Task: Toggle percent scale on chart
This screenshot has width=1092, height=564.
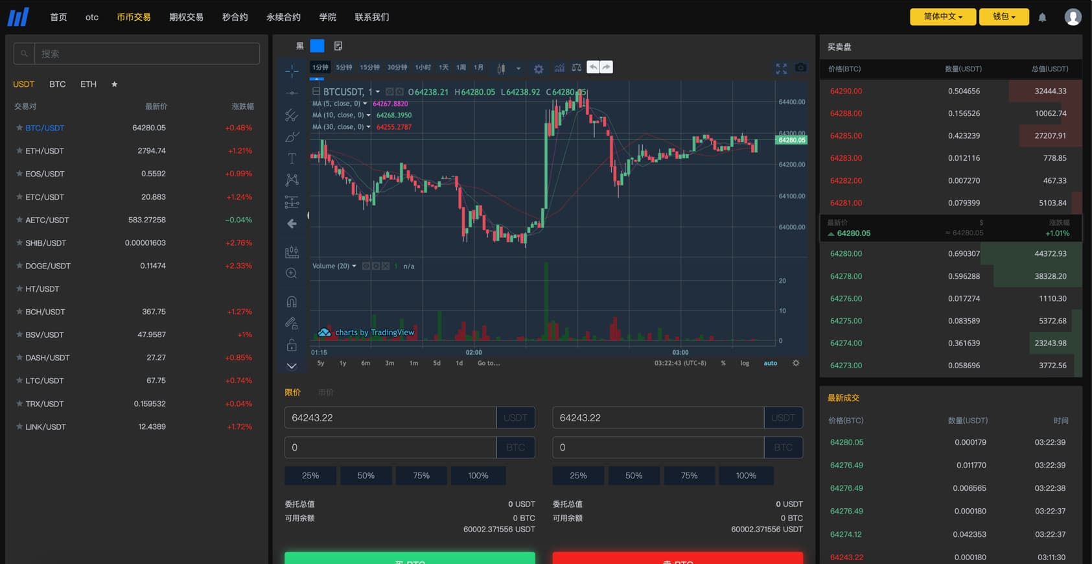Action: pos(723,363)
